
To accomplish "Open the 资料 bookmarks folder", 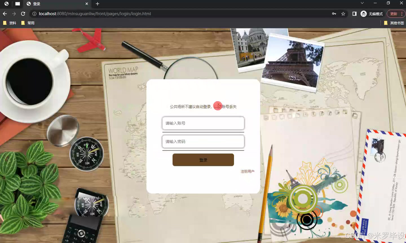I will tap(10, 23).
